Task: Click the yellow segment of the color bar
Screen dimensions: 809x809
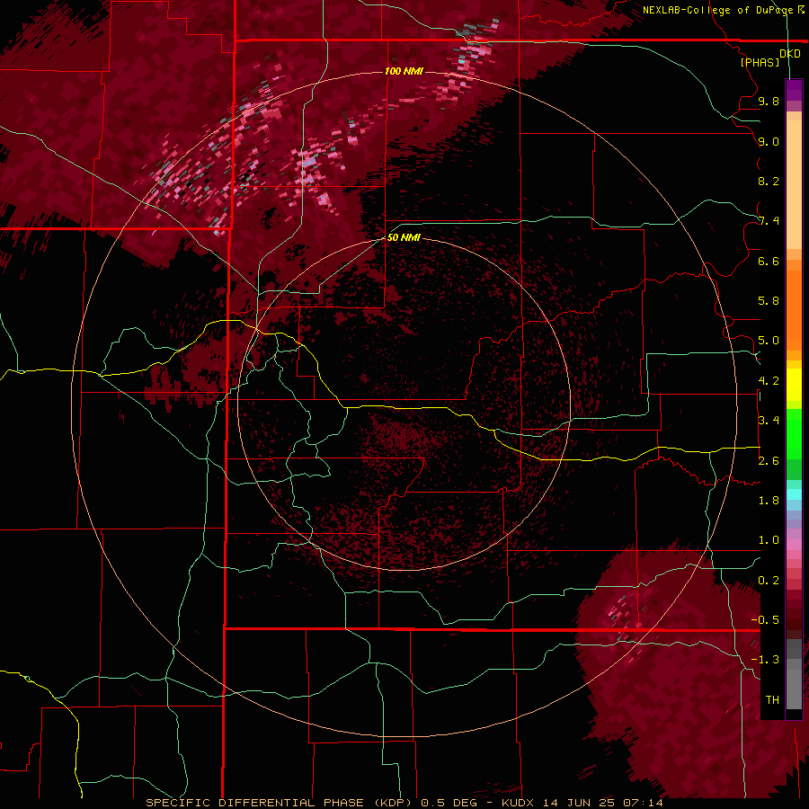Action: [794, 385]
